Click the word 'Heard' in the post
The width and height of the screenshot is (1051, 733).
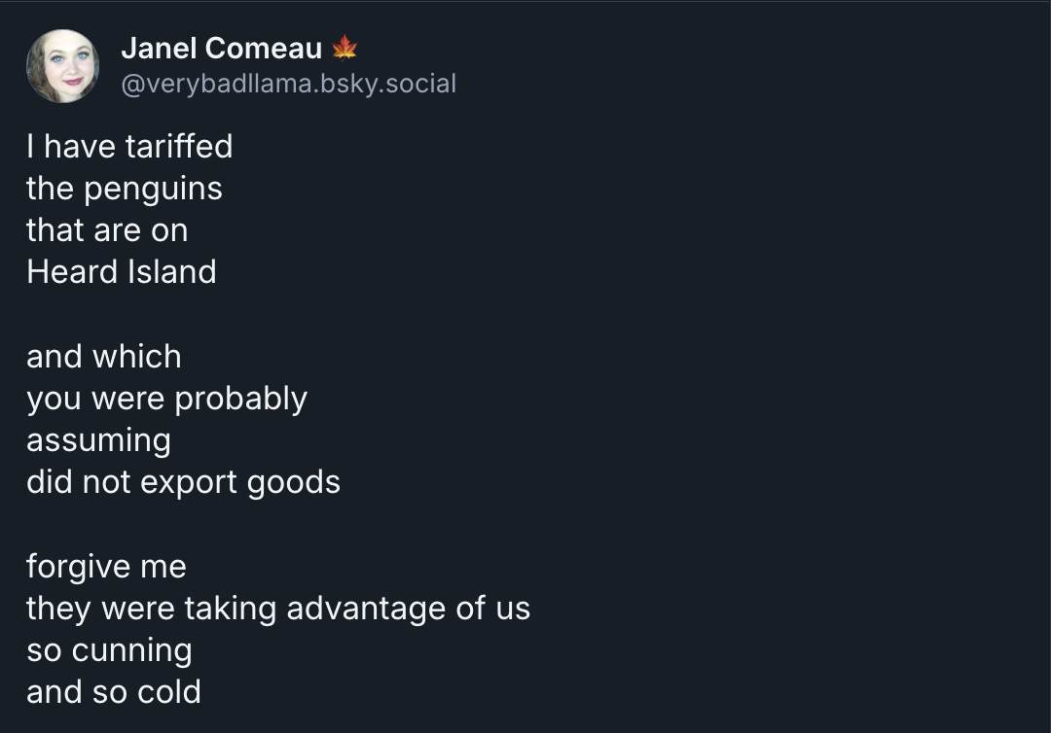click(x=72, y=272)
